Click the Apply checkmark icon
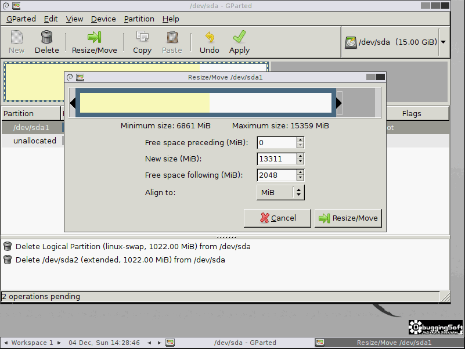465x349 pixels. pos(239,37)
